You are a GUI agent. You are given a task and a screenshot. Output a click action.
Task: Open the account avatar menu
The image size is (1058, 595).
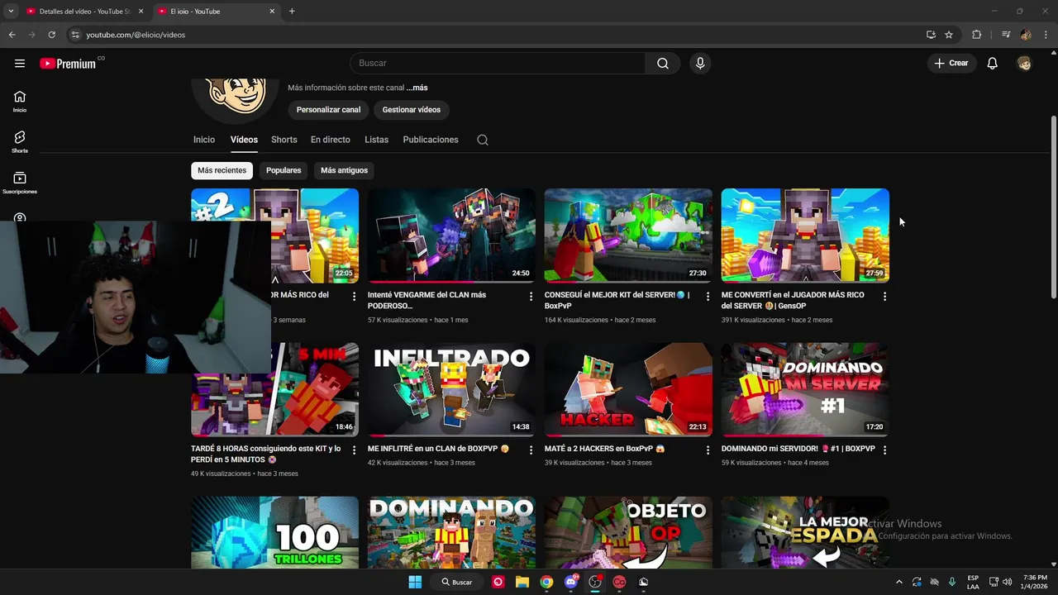[x=1025, y=63]
